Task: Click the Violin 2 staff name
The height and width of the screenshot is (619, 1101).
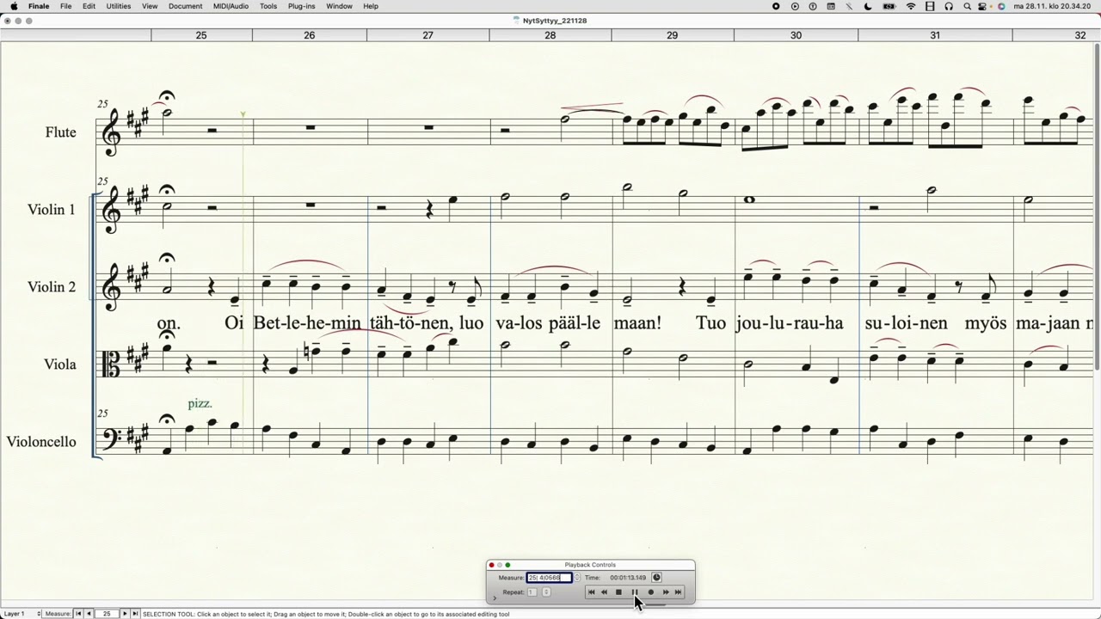Action: [x=52, y=287]
